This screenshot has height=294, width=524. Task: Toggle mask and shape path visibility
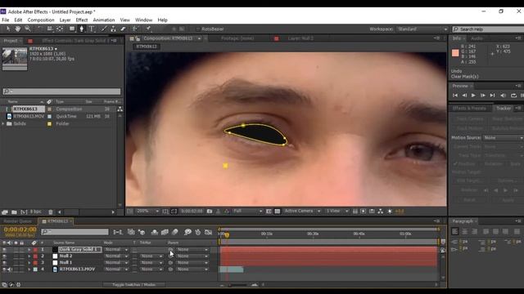(174, 211)
